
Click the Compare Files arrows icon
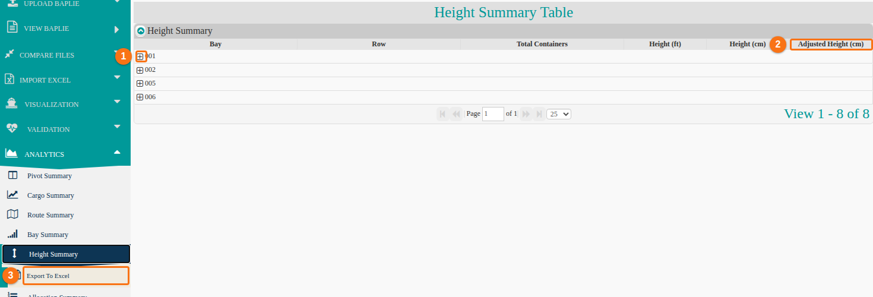click(x=10, y=54)
